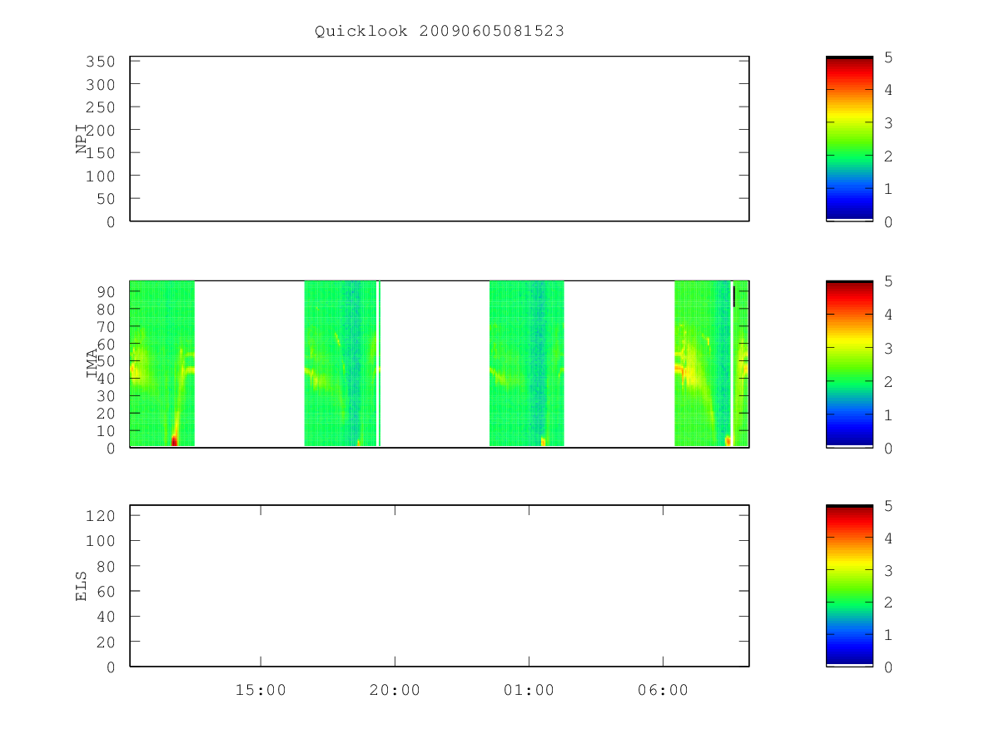Click the 100 tick label on ELS axis
This screenshot has height=749, width=999.
tap(100, 541)
